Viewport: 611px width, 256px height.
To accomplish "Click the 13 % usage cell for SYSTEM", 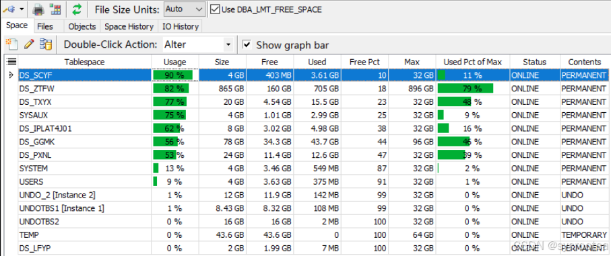I will 175,168.
